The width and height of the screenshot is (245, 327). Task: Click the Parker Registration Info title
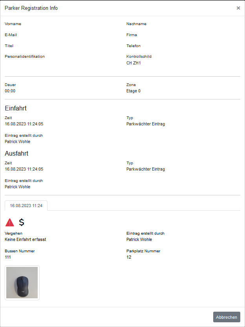[31, 8]
